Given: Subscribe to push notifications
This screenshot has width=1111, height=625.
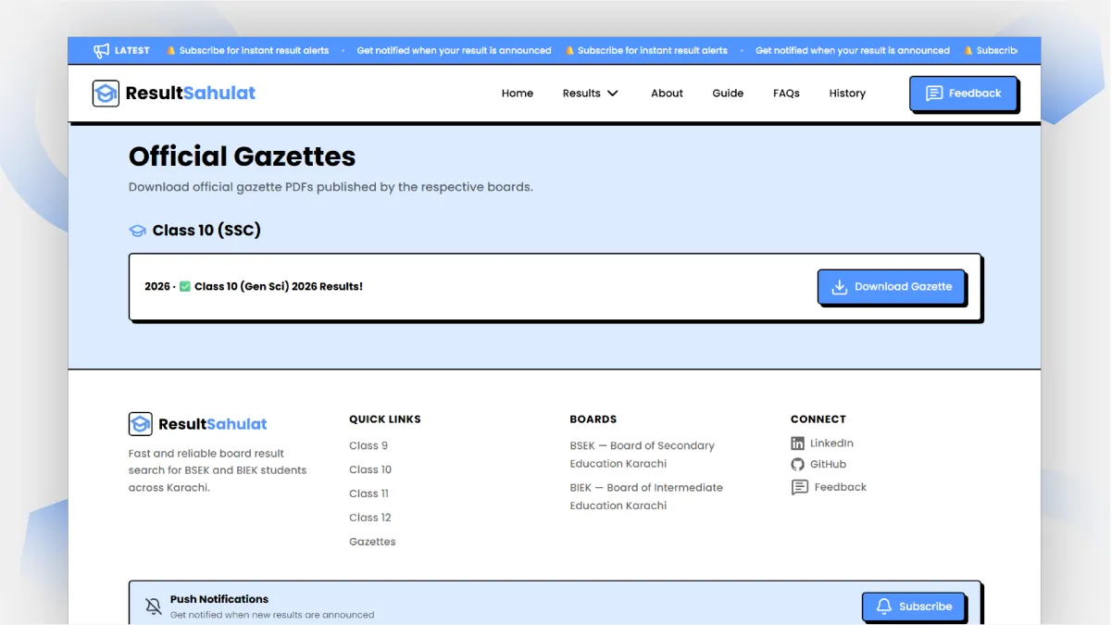Looking at the screenshot, I should pos(914,606).
